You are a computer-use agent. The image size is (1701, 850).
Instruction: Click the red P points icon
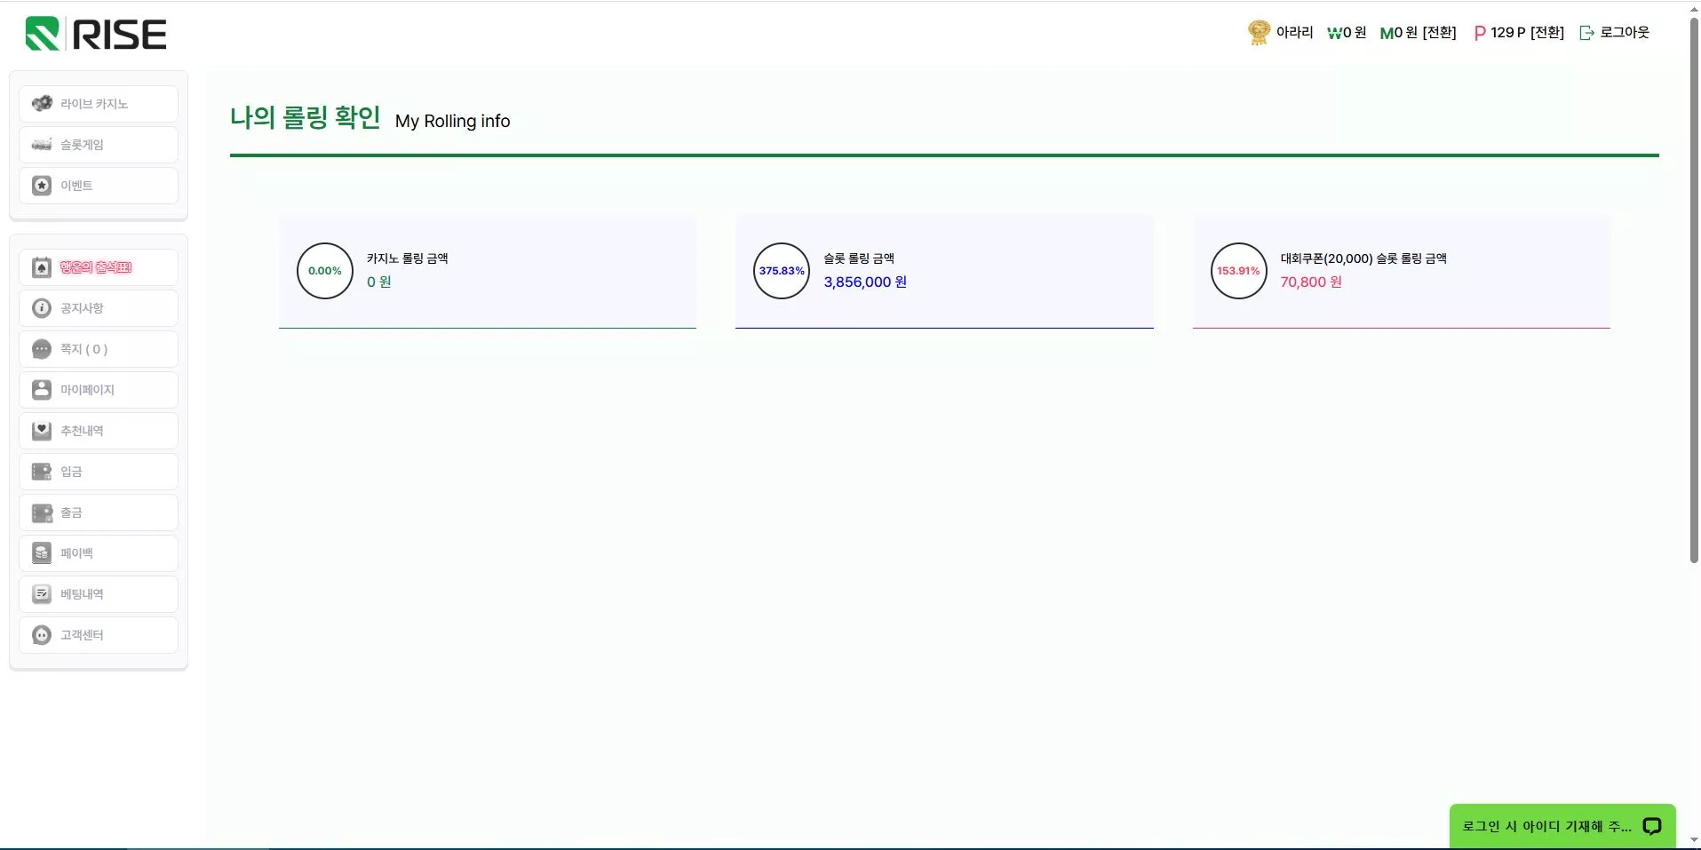(1480, 33)
